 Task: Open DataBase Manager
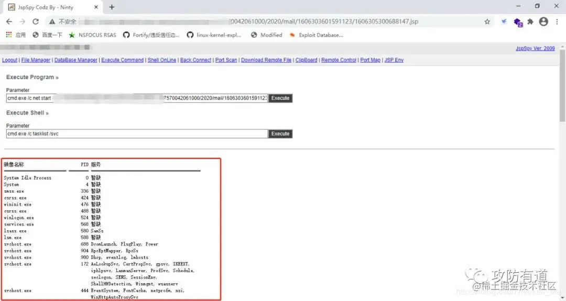click(76, 60)
